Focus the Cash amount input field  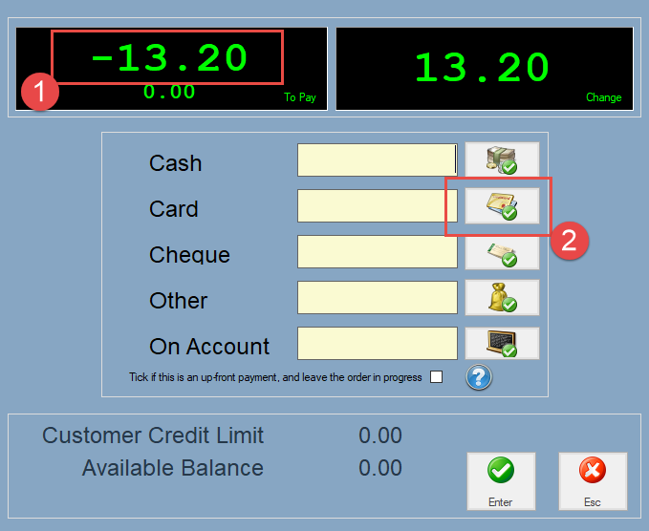378,160
